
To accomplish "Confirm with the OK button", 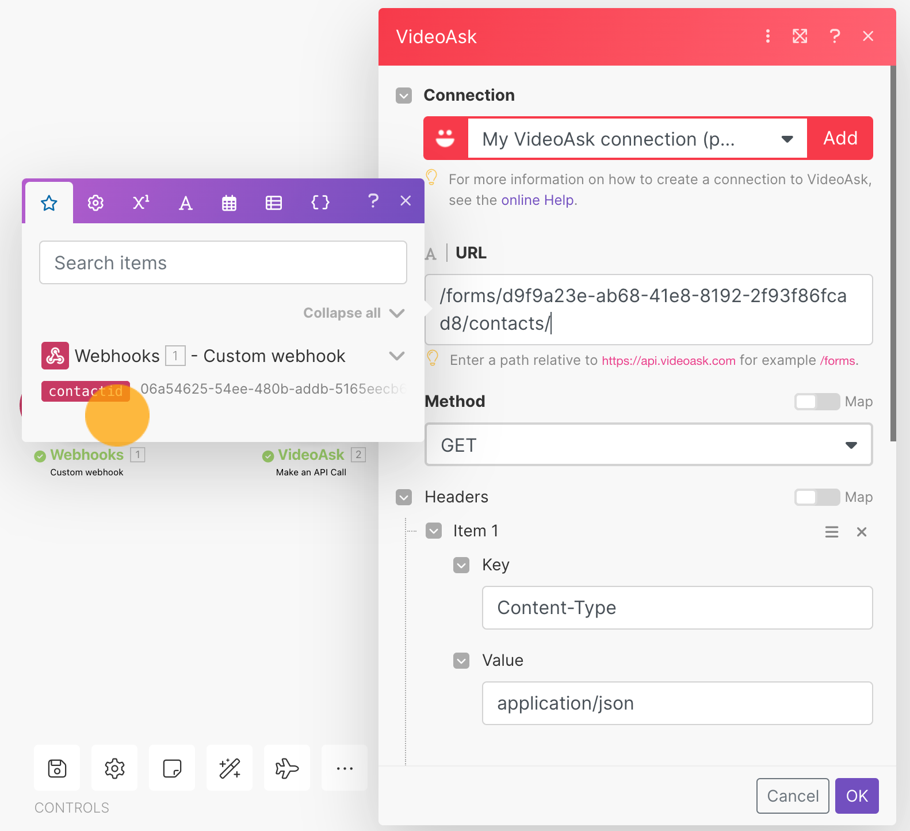I will tap(857, 796).
